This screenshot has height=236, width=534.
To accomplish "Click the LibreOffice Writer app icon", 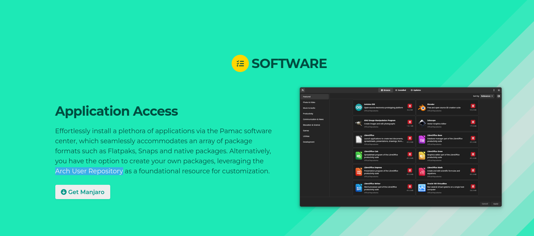I will pos(359,188).
